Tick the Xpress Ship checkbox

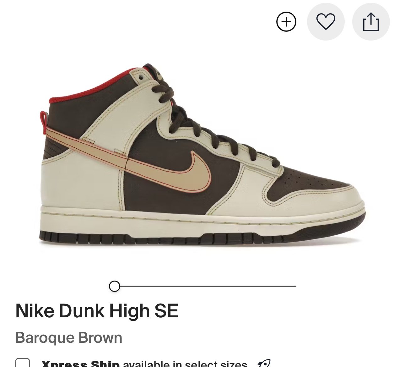[x=23, y=363]
